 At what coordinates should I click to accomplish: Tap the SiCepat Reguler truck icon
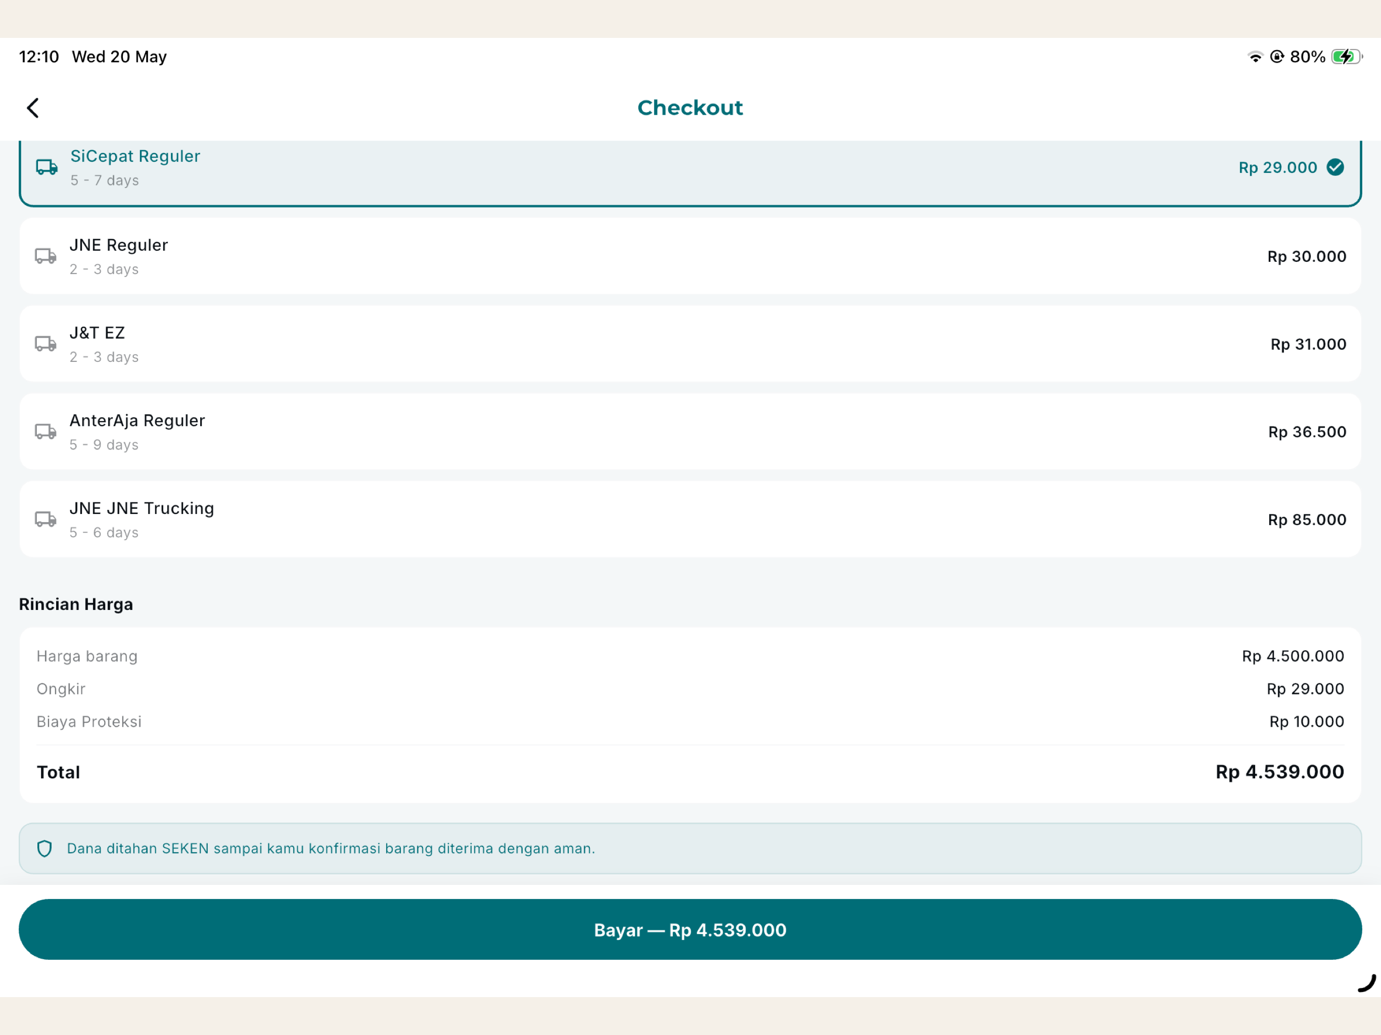click(x=47, y=167)
